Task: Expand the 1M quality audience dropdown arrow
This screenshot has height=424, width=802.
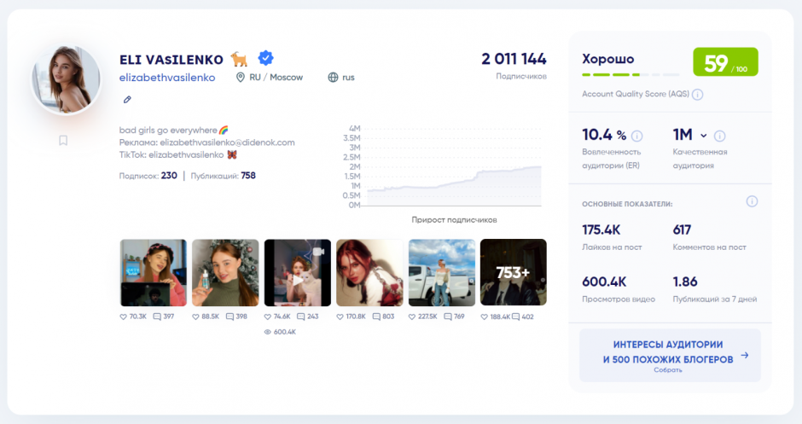Action: coord(704,136)
